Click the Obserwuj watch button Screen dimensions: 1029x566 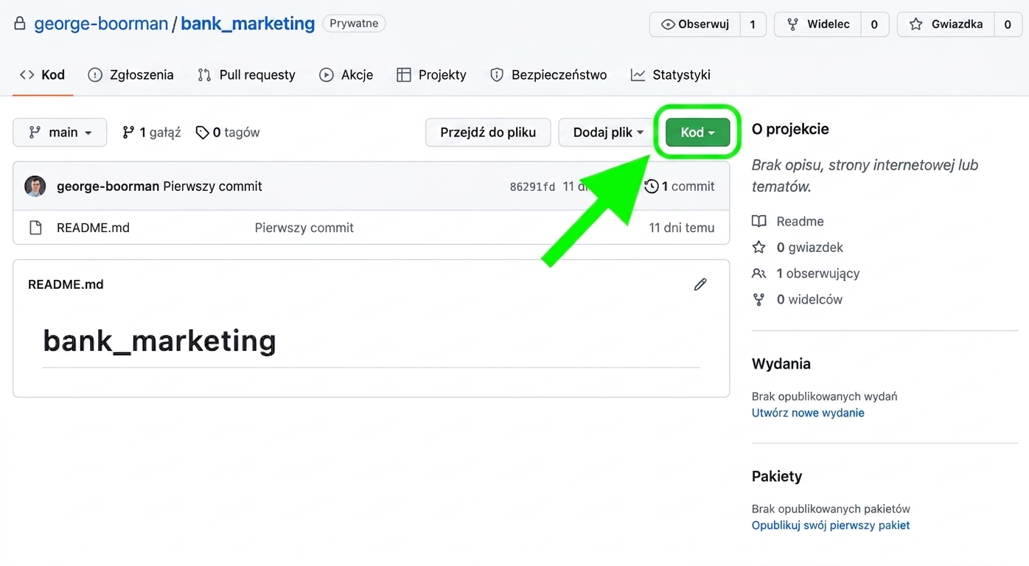695,24
